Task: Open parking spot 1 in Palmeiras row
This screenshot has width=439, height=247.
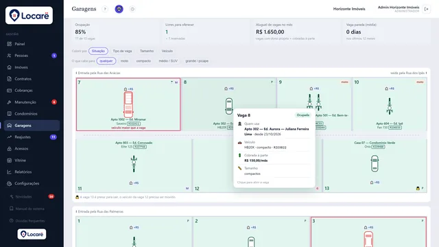Action: point(134,232)
